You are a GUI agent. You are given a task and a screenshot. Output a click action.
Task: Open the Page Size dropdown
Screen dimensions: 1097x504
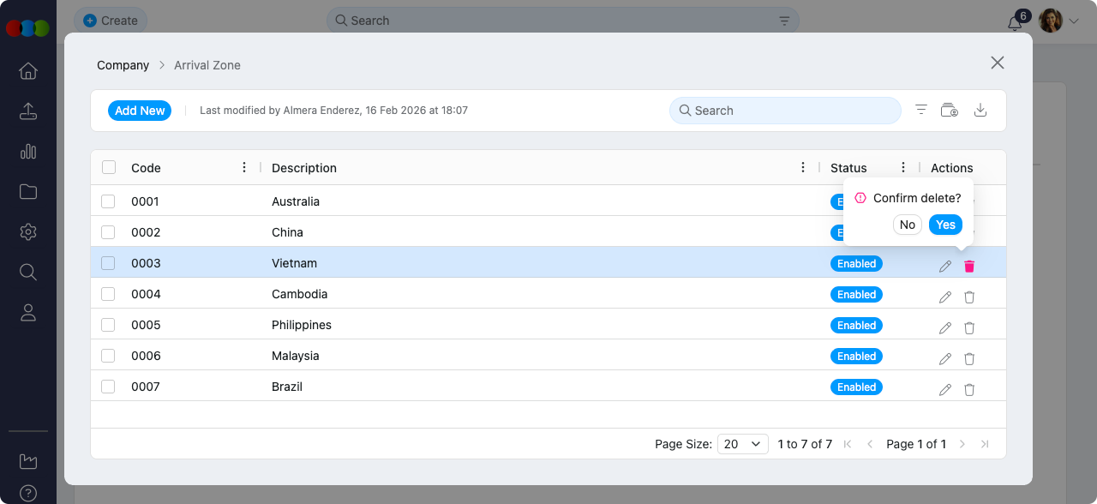[x=742, y=444]
